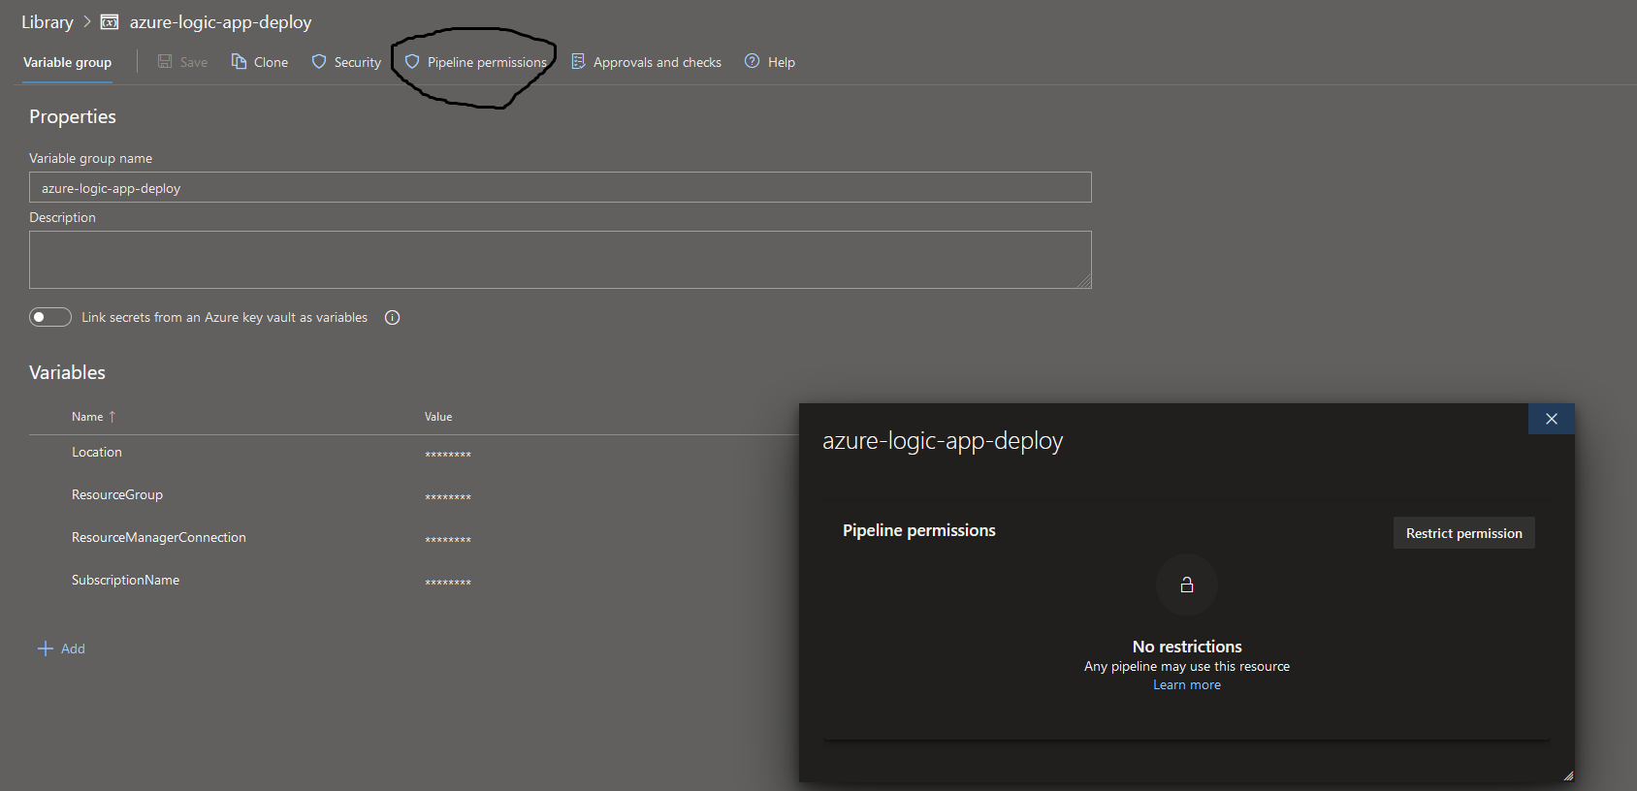This screenshot has height=791, width=1637.
Task: Select the ResourceGroup variable name
Action: [x=117, y=494]
